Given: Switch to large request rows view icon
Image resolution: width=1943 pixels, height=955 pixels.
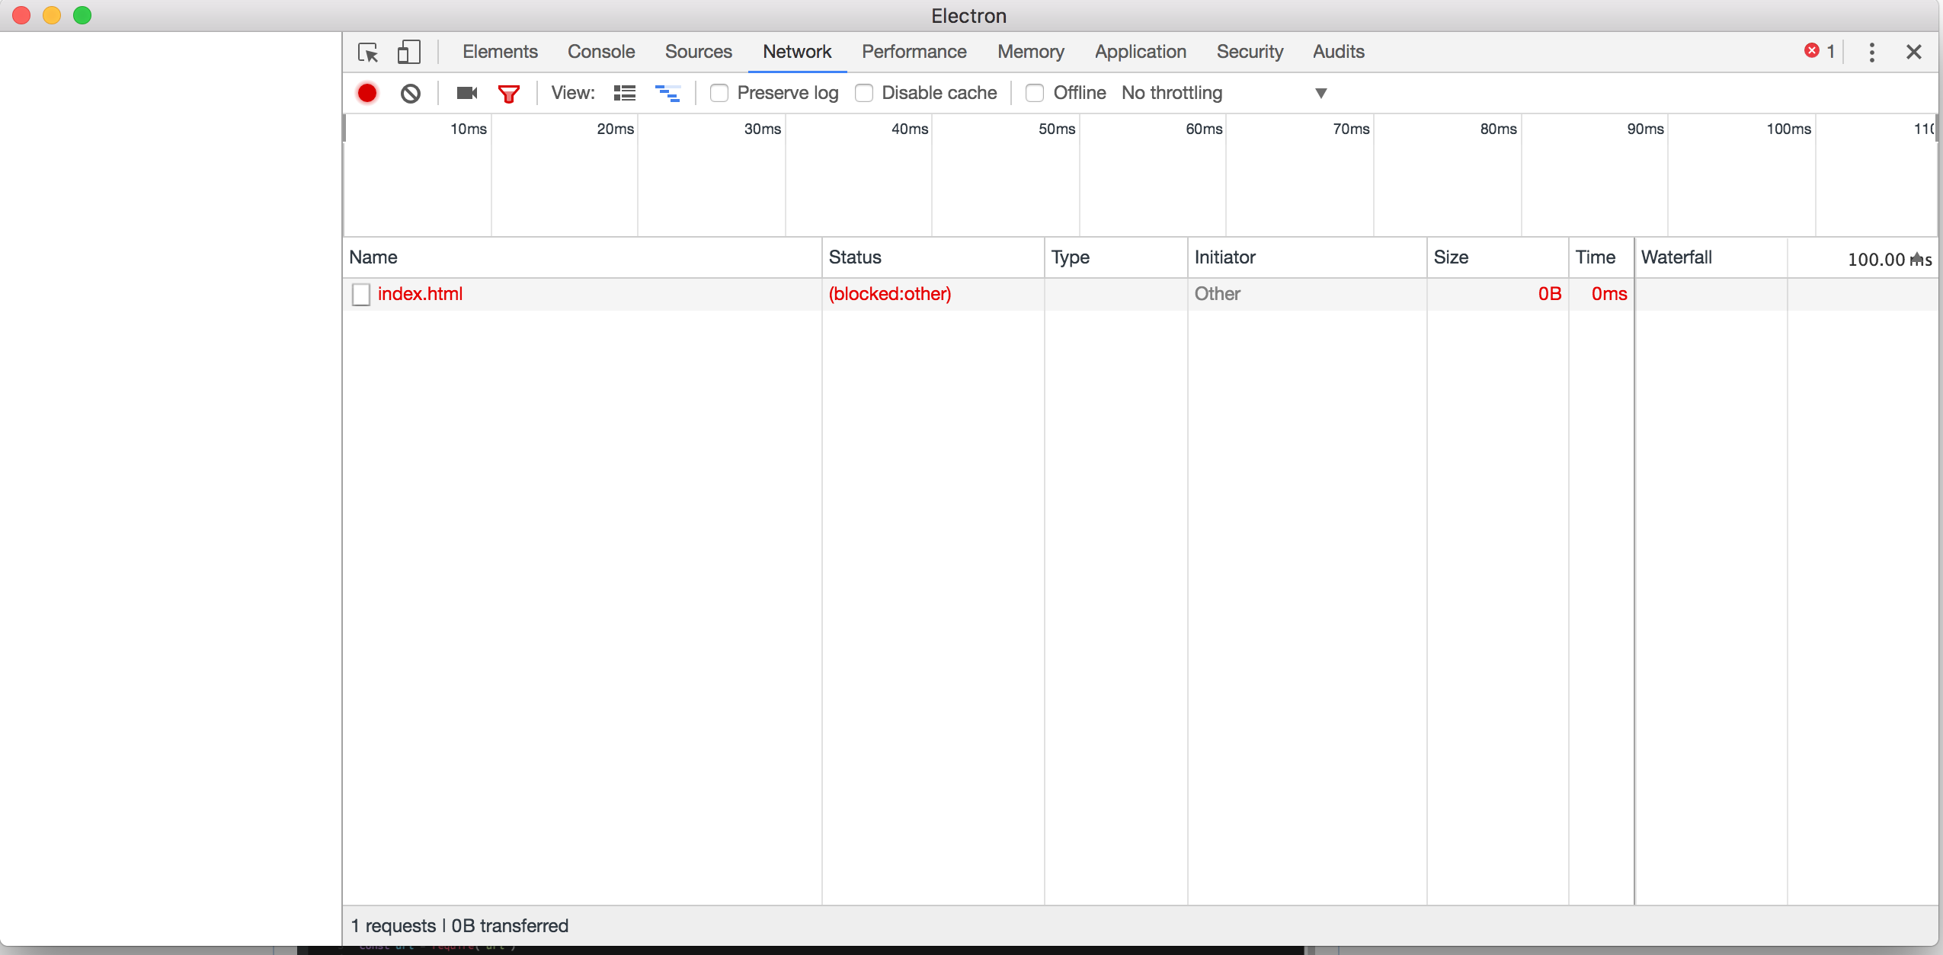Looking at the screenshot, I should click(x=625, y=93).
